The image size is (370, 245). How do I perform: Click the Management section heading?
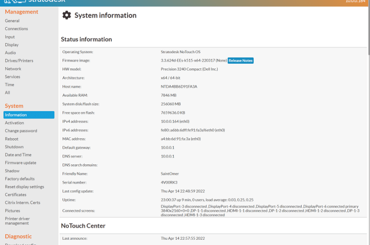tap(21, 12)
